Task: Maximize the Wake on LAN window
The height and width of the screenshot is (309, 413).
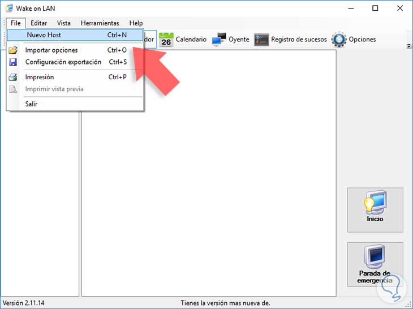Action: point(375,8)
